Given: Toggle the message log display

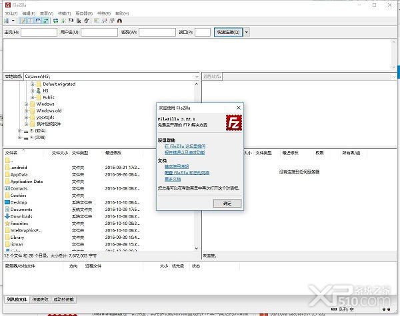Looking at the screenshot, I should tap(23, 21).
